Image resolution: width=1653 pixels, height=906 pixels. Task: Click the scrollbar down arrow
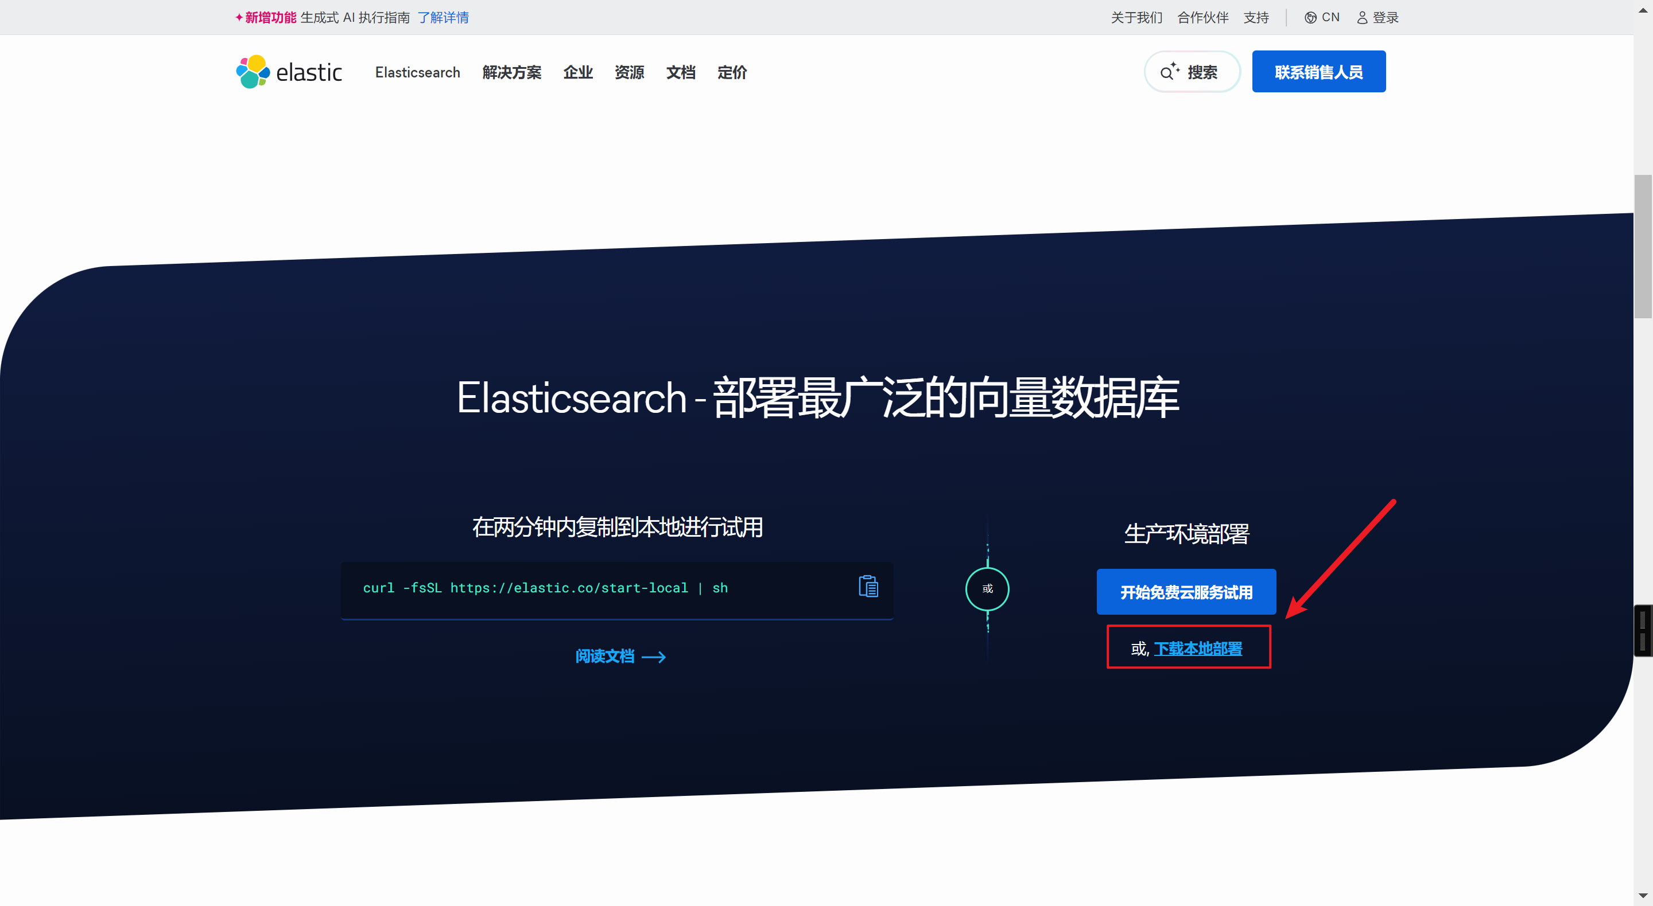(x=1643, y=896)
